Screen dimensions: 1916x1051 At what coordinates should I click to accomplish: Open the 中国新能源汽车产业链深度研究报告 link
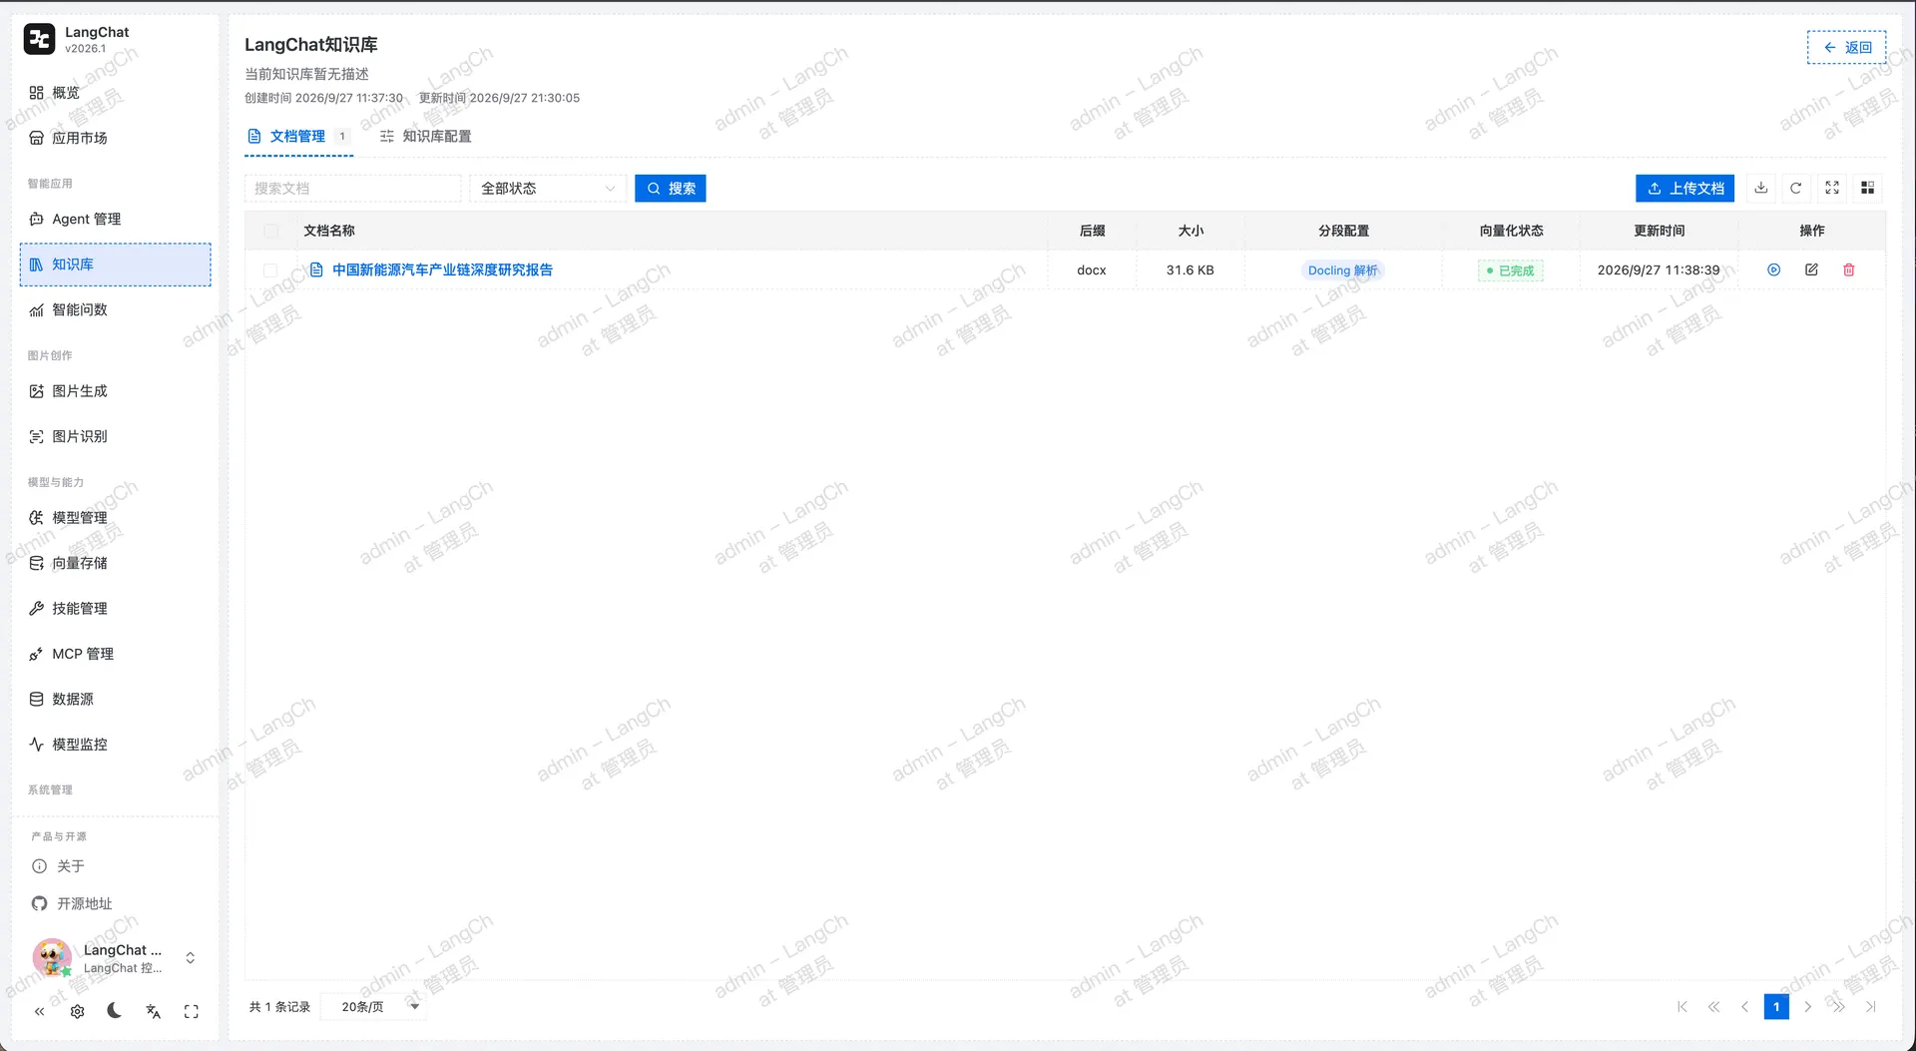coord(442,269)
